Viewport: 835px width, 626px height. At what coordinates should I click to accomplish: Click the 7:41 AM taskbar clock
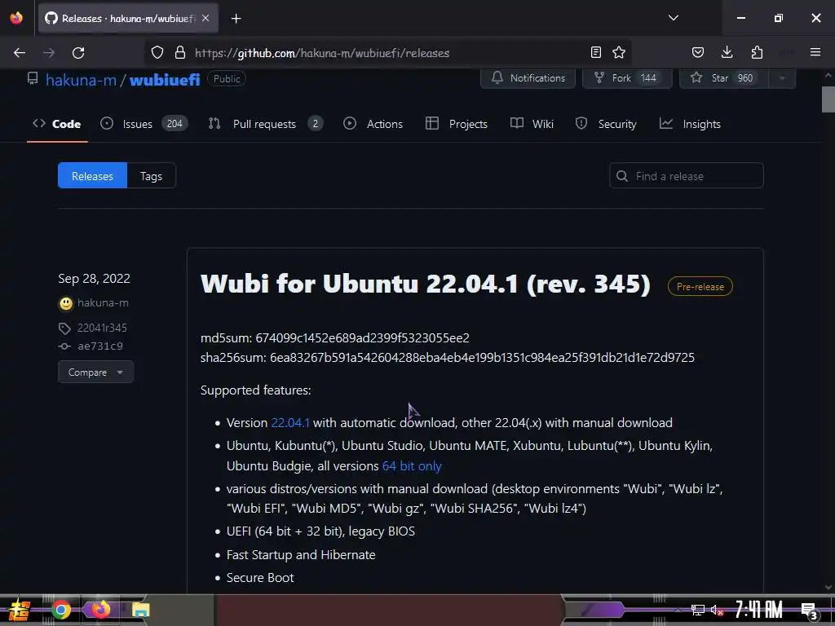(x=759, y=609)
